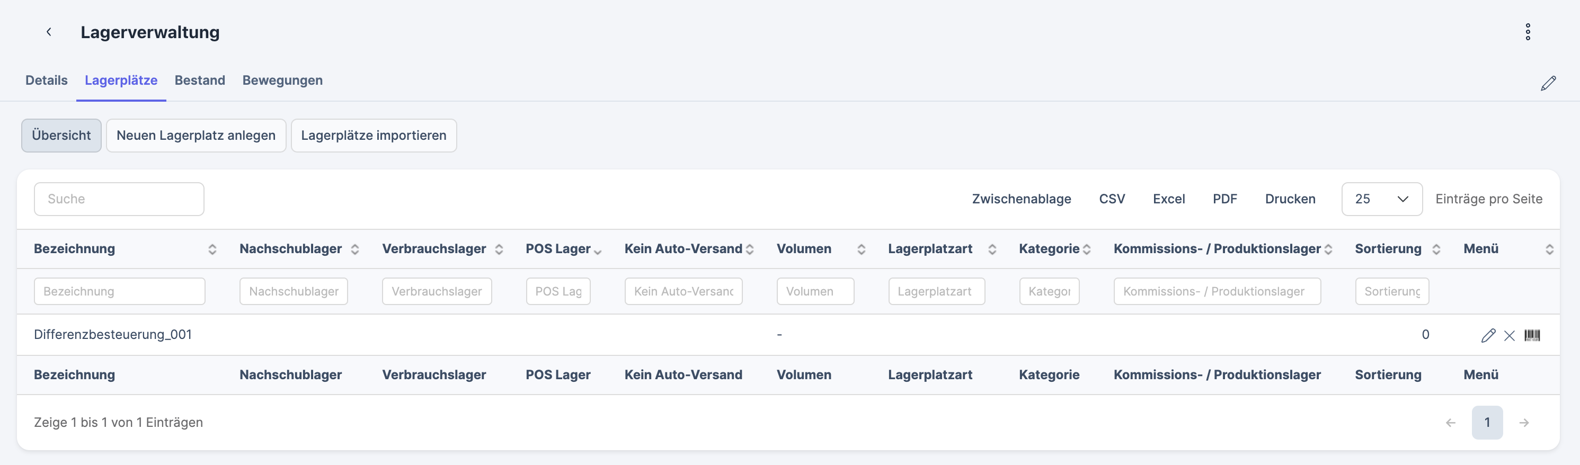Open the entries per page dropdown
The height and width of the screenshot is (465, 1580).
1381,199
